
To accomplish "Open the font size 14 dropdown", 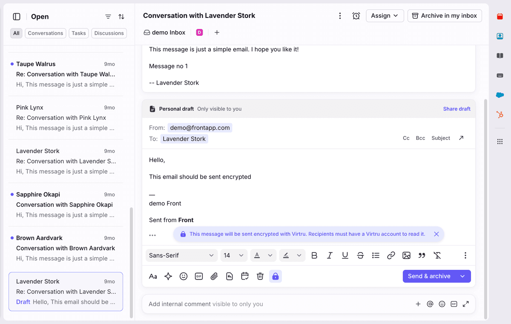I will click(x=234, y=255).
